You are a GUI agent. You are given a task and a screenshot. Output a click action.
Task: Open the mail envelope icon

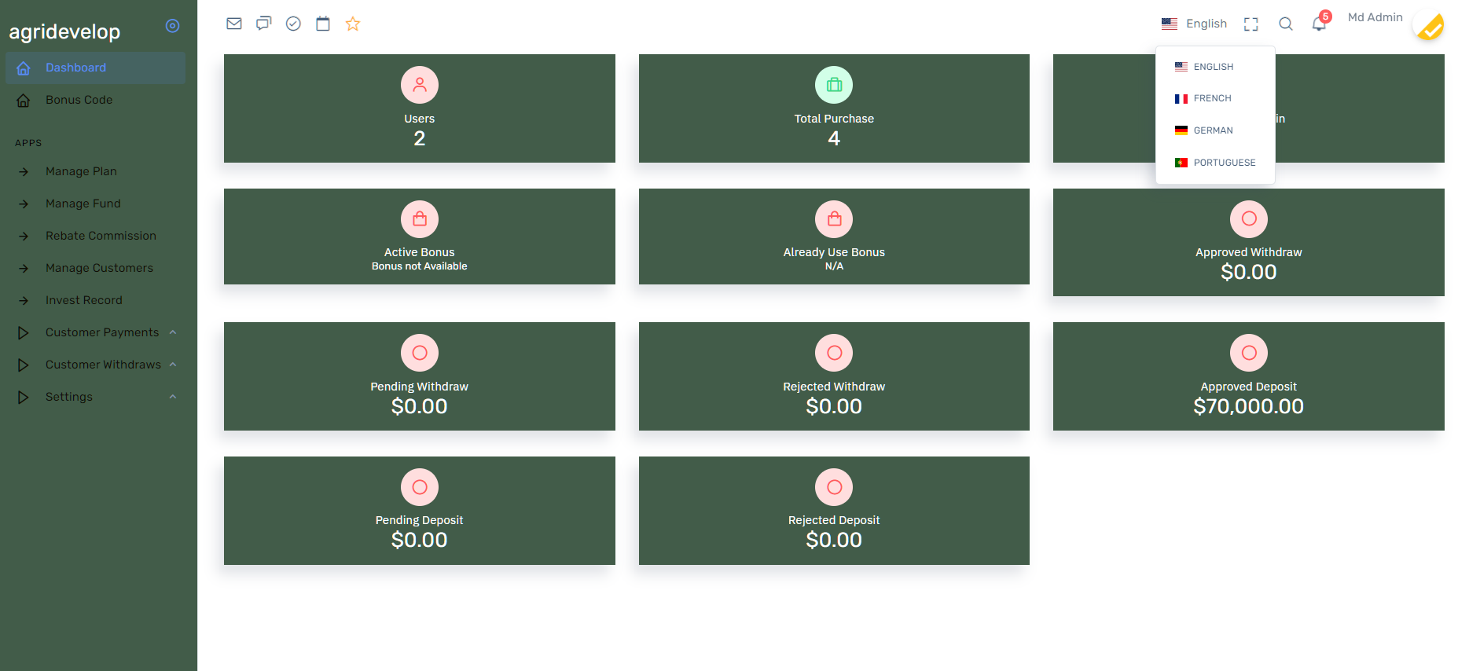(234, 24)
